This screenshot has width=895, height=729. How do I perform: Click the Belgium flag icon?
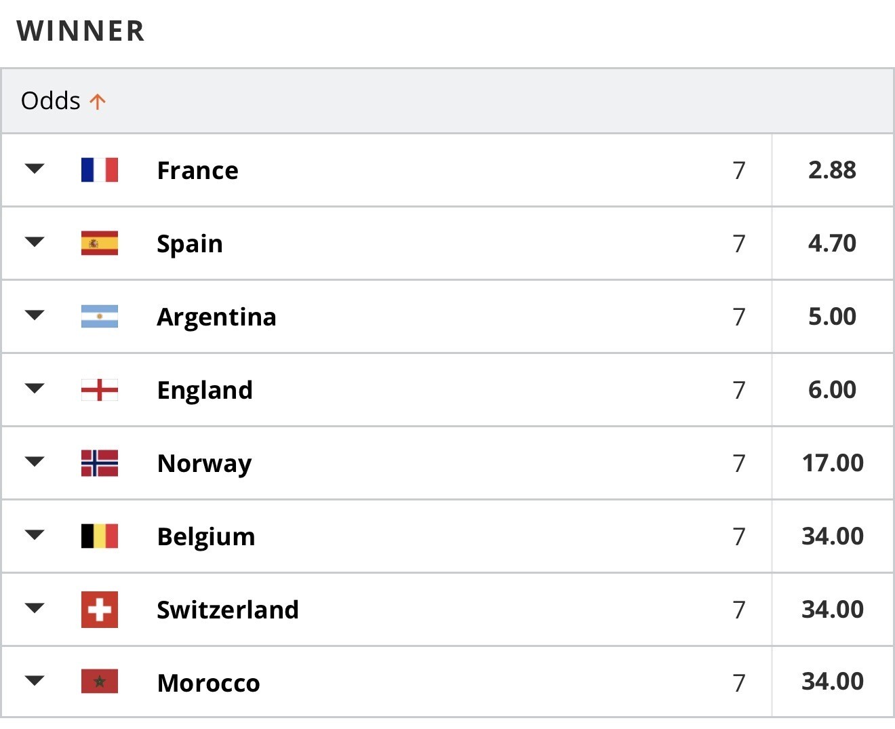100,536
